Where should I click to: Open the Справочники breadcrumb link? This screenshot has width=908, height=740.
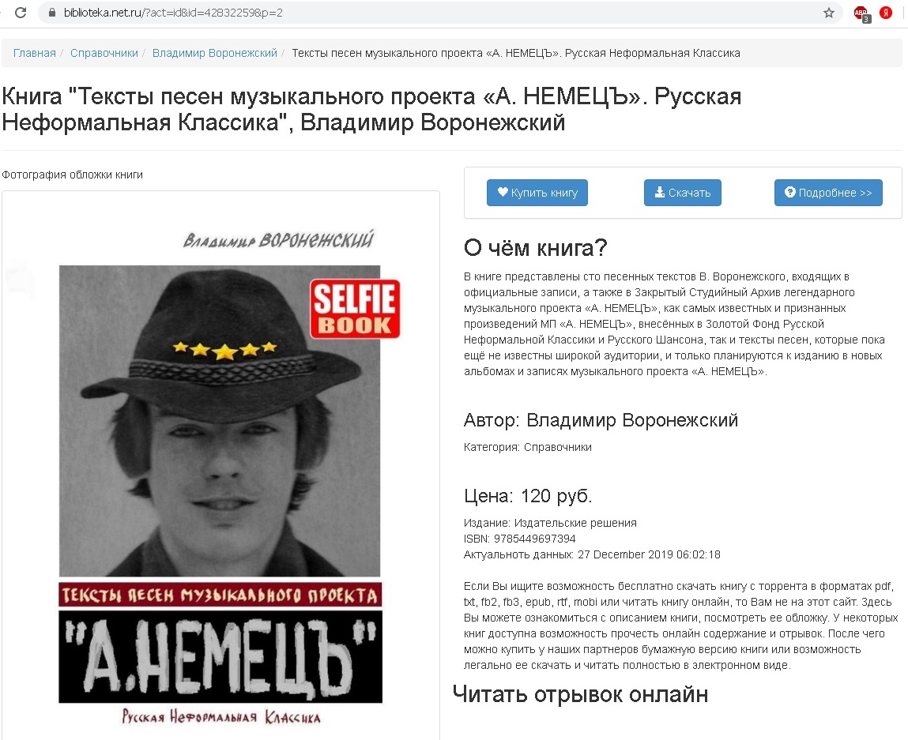tap(104, 53)
